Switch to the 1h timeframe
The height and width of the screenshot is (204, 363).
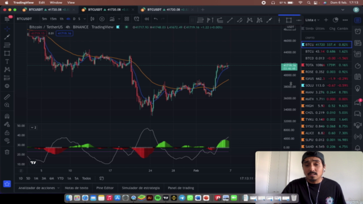point(61,19)
